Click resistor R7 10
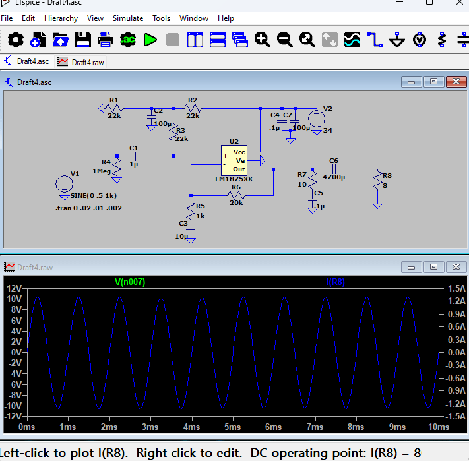The height and width of the screenshot is (461, 469). 312,179
